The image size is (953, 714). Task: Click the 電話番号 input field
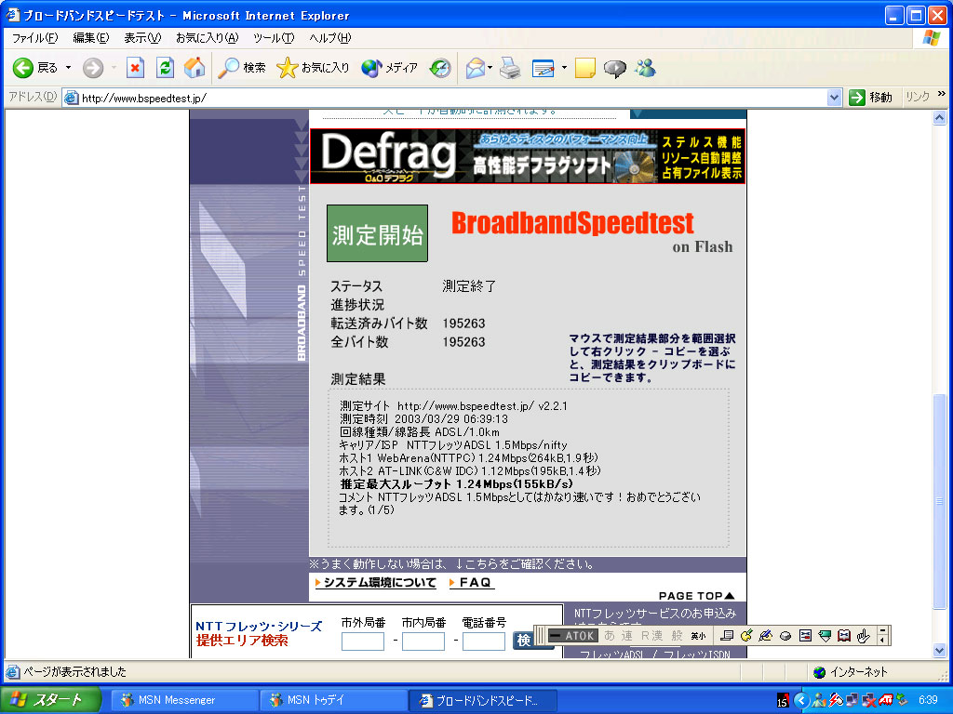click(484, 641)
